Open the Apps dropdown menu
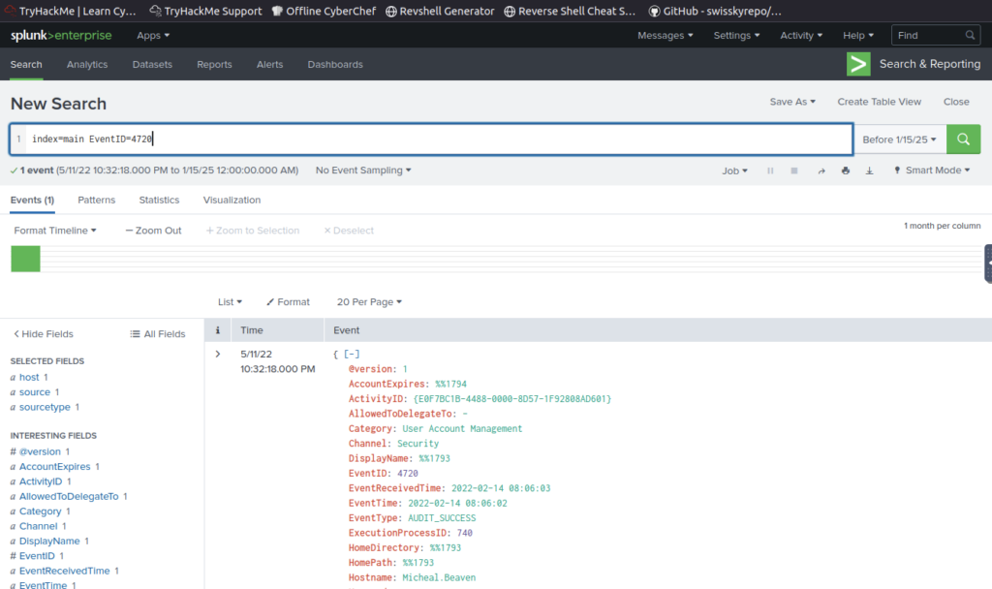The width and height of the screenshot is (992, 589). pyautogui.click(x=153, y=36)
